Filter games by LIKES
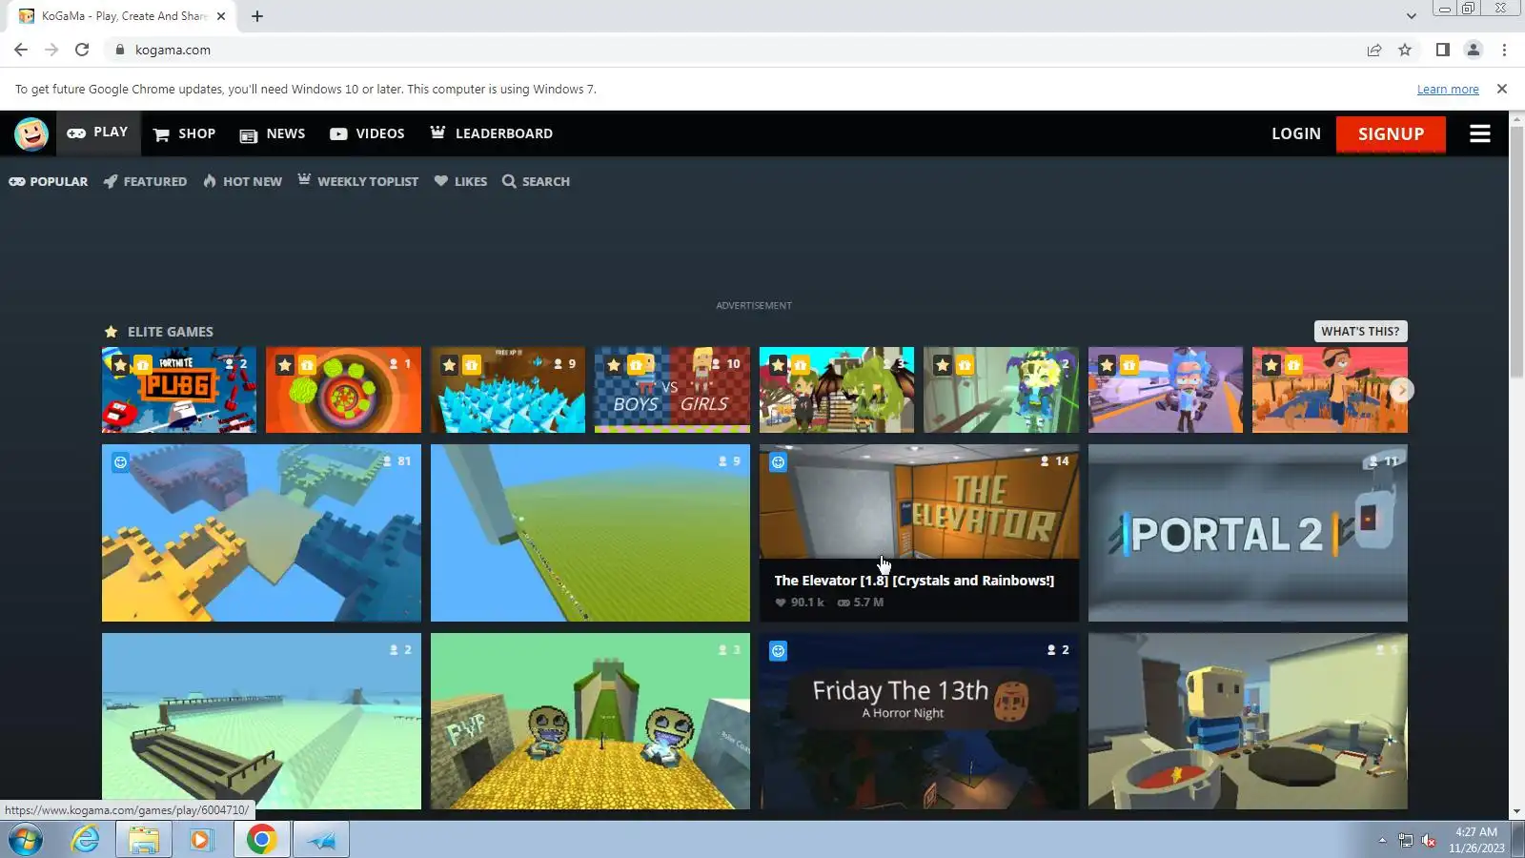Screen dimensions: 1525x858 (460, 181)
